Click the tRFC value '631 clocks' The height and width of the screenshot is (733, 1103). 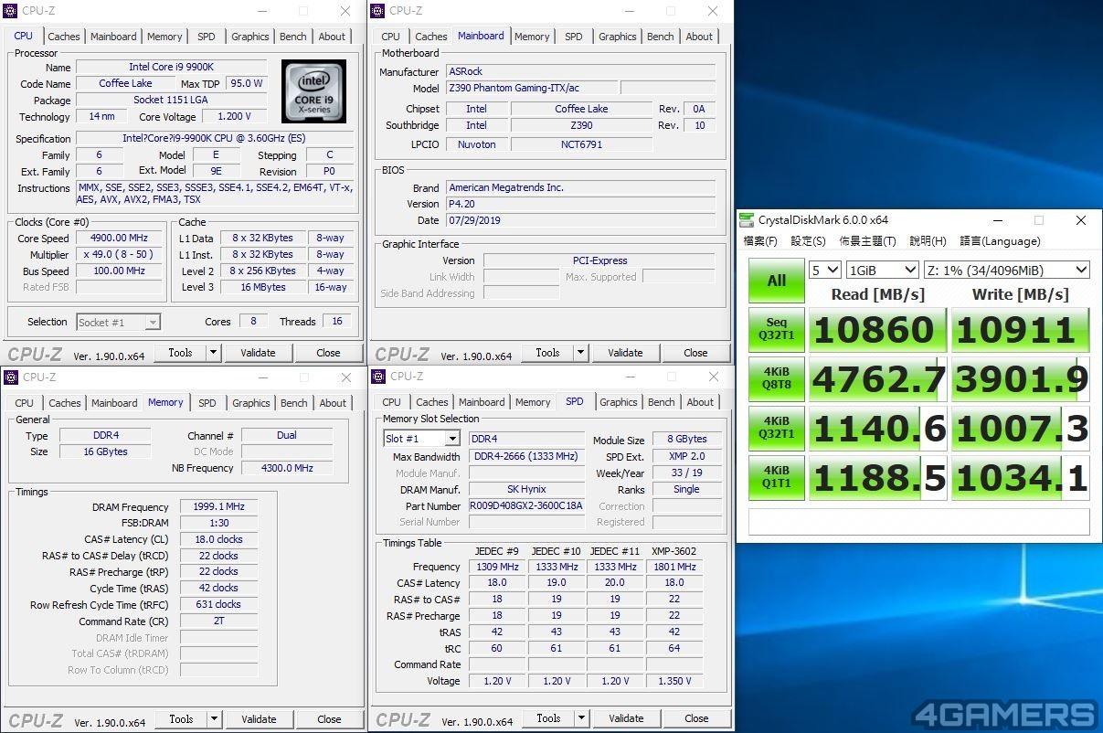pyautogui.click(x=219, y=605)
